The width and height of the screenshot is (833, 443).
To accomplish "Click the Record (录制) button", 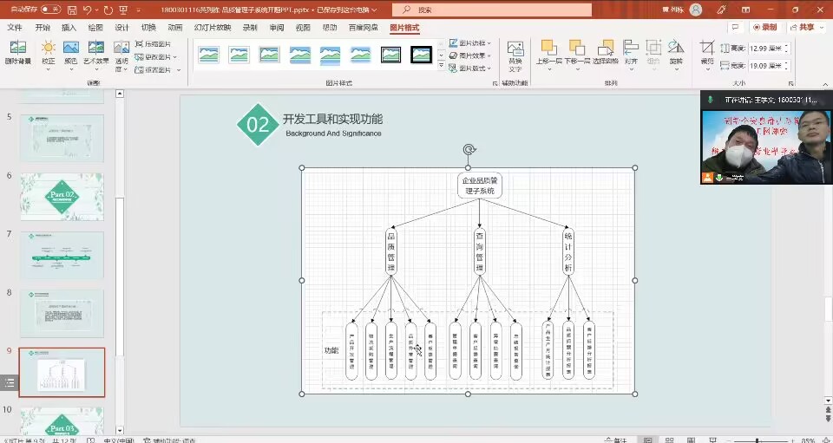I will tap(764, 28).
